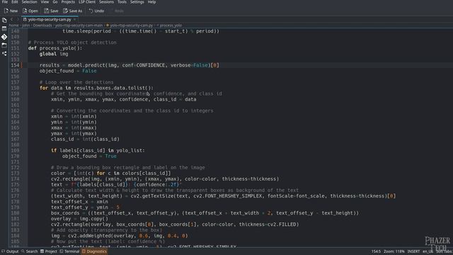This screenshot has width=453, height=255.
Task: Open the Selection menu
Action: coord(30,2)
